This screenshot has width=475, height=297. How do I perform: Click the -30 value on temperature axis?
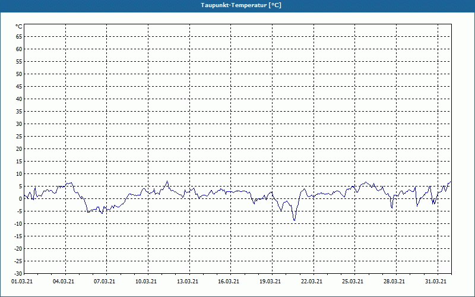[18, 274]
